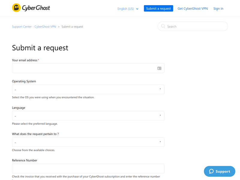Screen dimensions: 240x180
Task: Click the autofill contact card icon in email field
Action: tap(159, 68)
